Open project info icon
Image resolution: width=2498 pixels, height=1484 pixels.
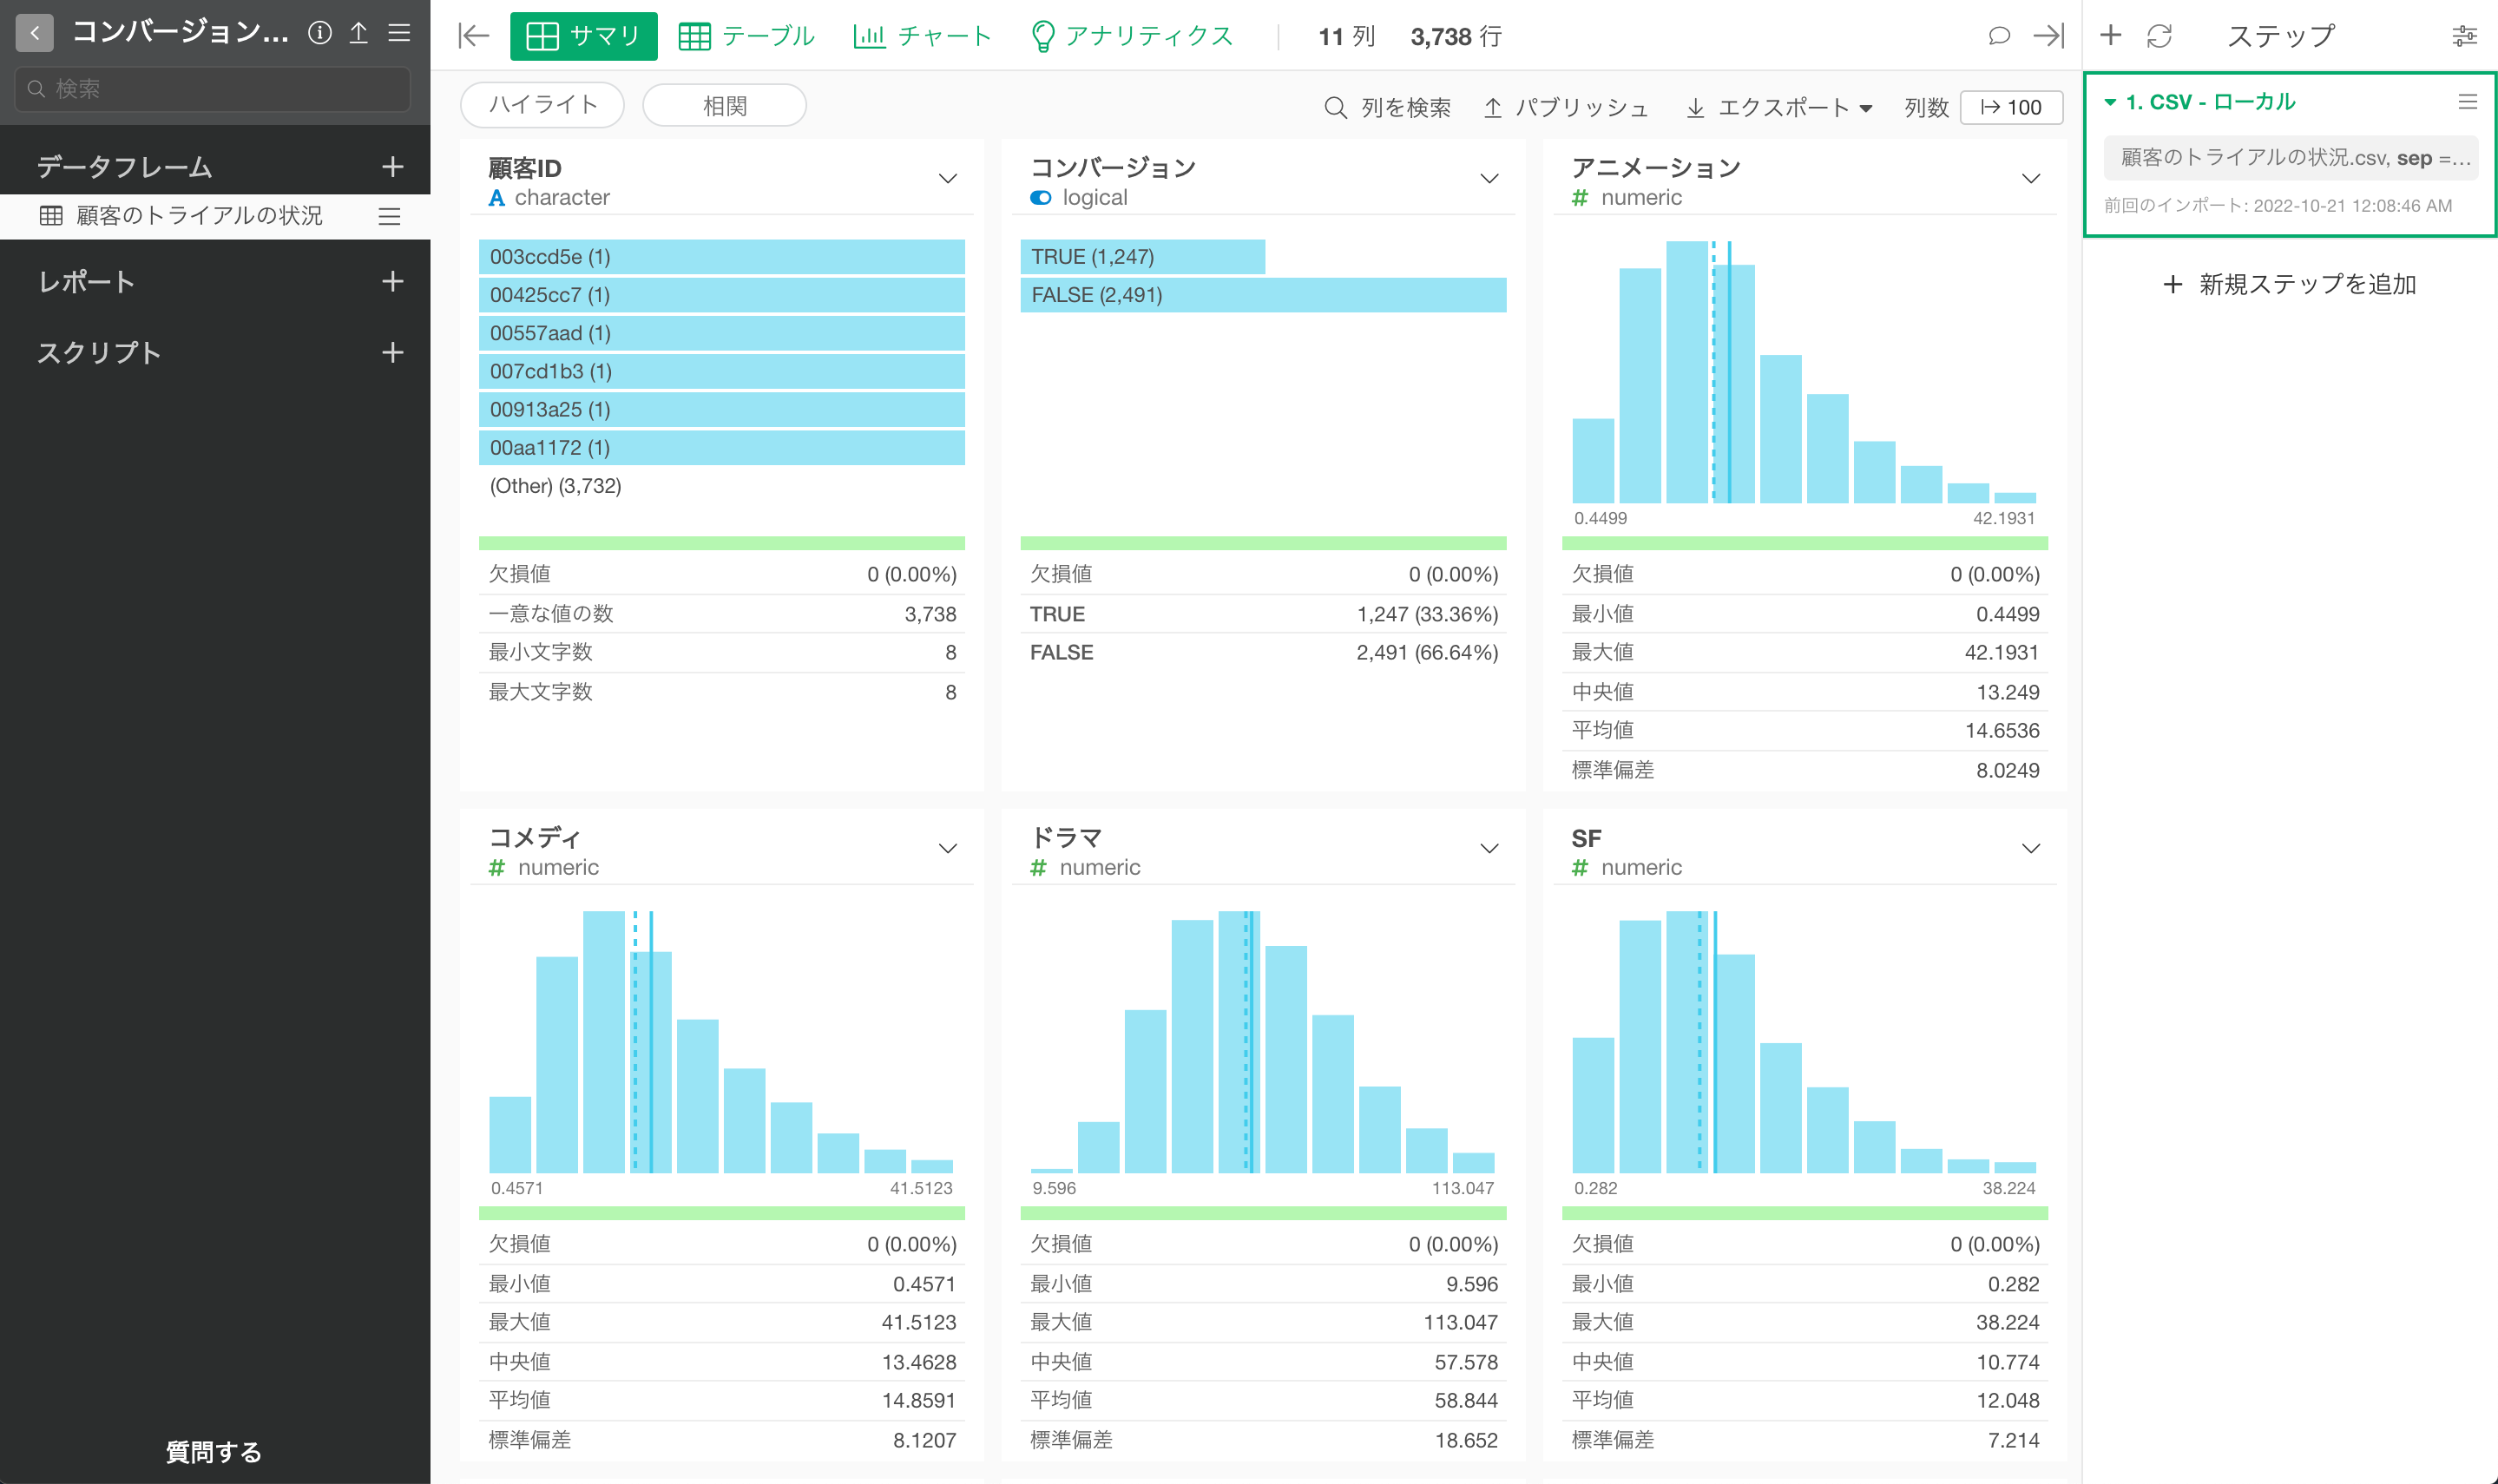[320, 33]
